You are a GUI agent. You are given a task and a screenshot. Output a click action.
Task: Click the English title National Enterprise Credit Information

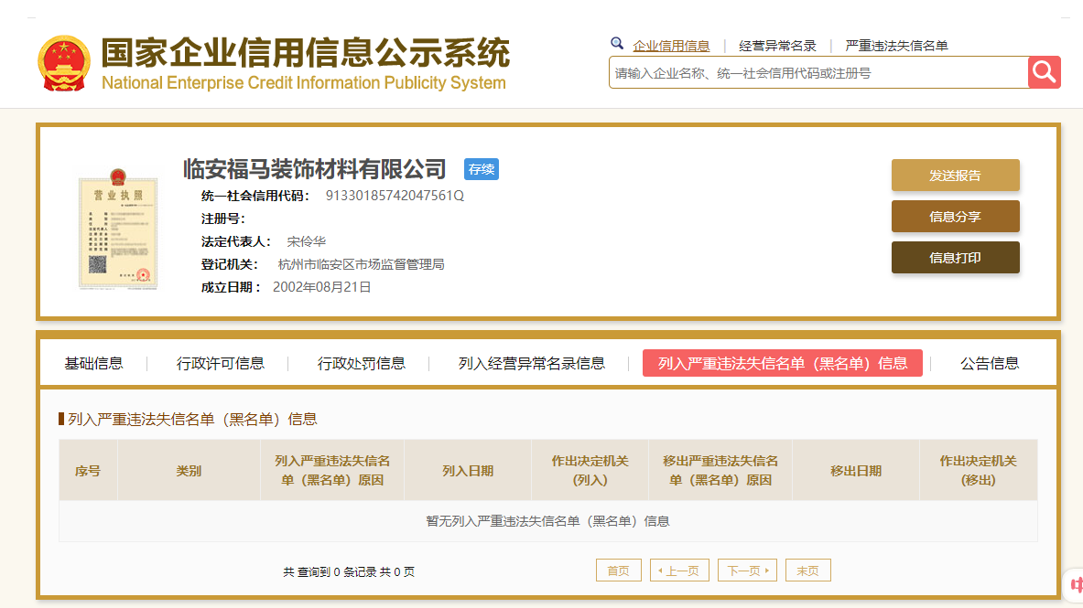coord(304,83)
